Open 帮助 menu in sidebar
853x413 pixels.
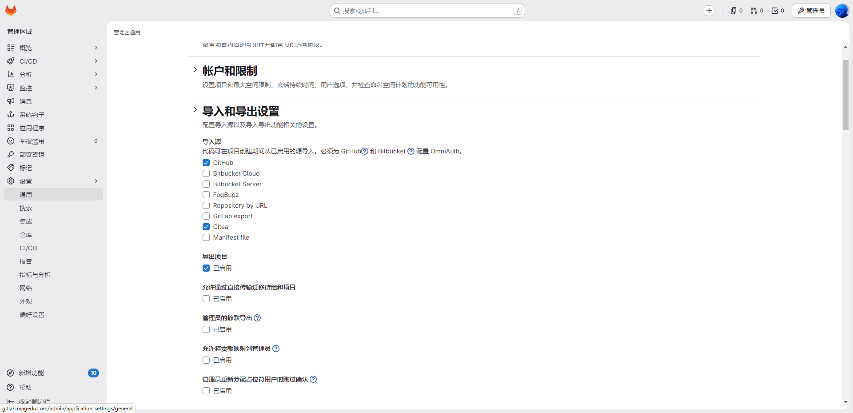coord(53,387)
